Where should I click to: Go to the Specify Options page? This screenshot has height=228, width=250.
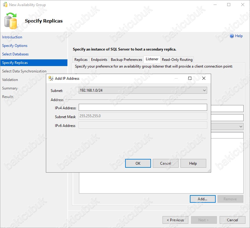(x=15, y=46)
